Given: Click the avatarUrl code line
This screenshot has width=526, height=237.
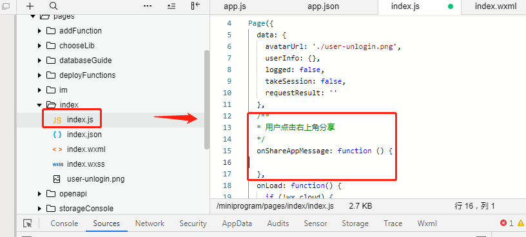Looking at the screenshot, I should (x=333, y=46).
